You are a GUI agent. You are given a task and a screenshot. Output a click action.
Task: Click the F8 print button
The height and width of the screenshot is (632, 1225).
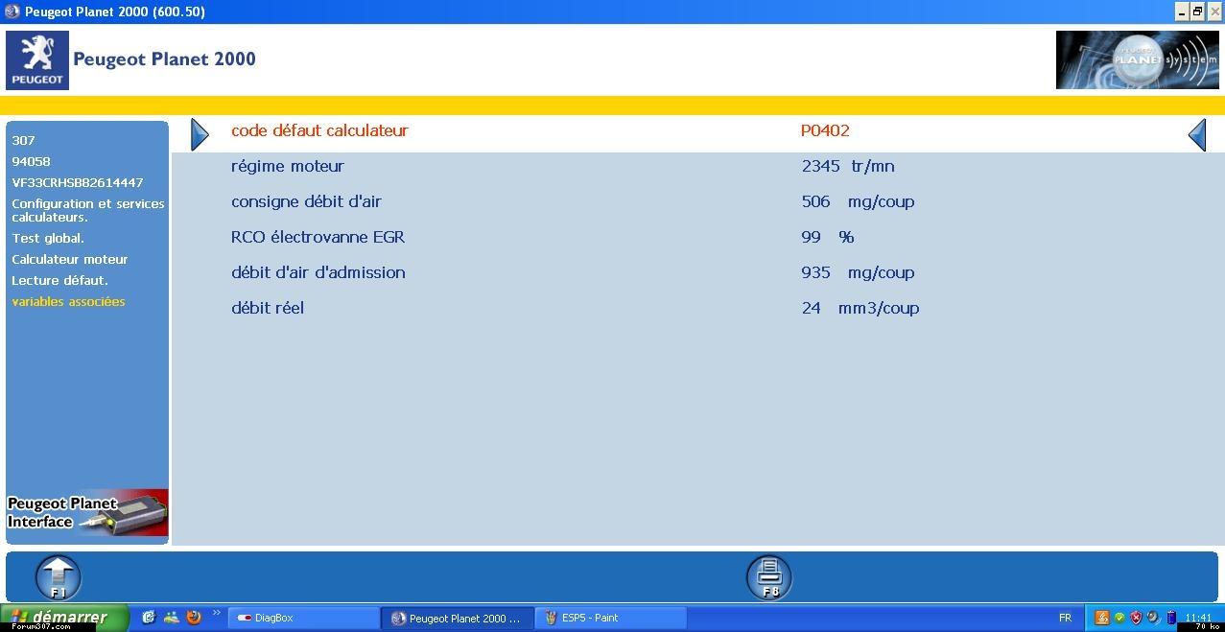coord(769,577)
